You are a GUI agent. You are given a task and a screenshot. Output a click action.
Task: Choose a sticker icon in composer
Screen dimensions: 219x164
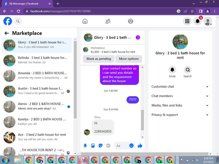click(x=101, y=146)
